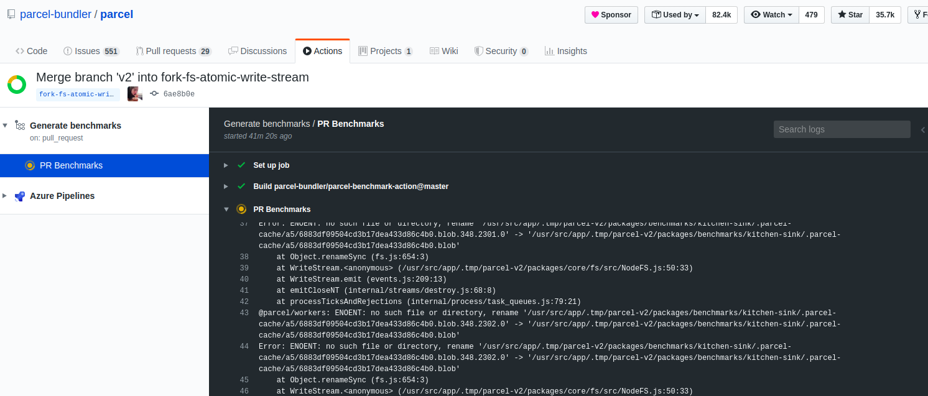Screen dimensions: 928x396
Task: Expand the Build parcel-benchmark-action step
Action: pos(226,186)
